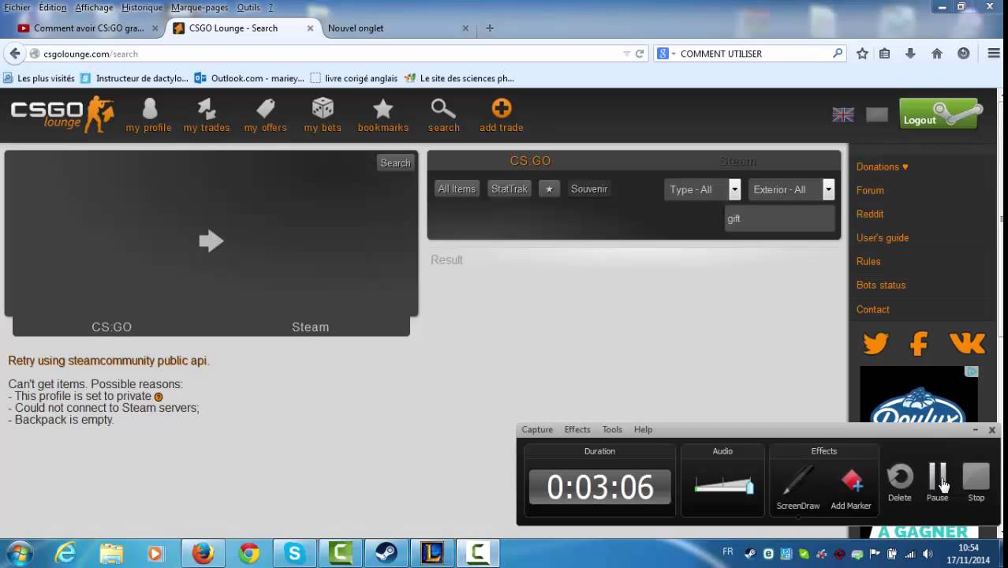
Task: Toggle the StatTrak filter
Action: point(510,189)
